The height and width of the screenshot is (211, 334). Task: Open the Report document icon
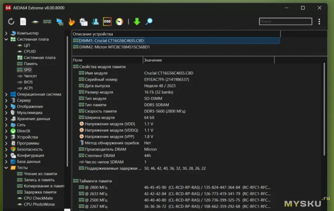(x=23, y=22)
